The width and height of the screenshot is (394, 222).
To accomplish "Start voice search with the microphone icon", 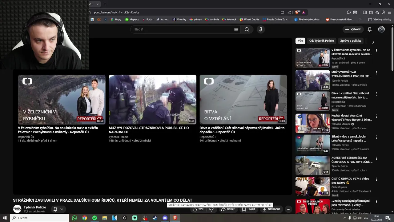I will [261, 29].
